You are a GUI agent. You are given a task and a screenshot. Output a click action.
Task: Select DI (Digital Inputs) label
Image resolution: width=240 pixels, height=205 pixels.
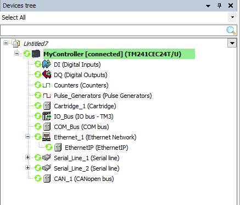coord(77,65)
